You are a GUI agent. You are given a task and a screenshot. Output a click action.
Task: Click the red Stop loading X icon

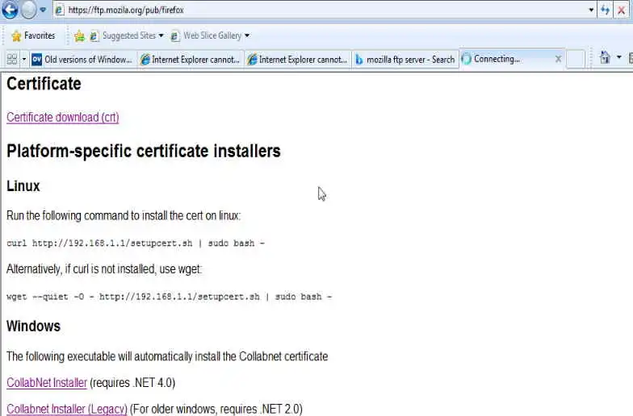(622, 10)
